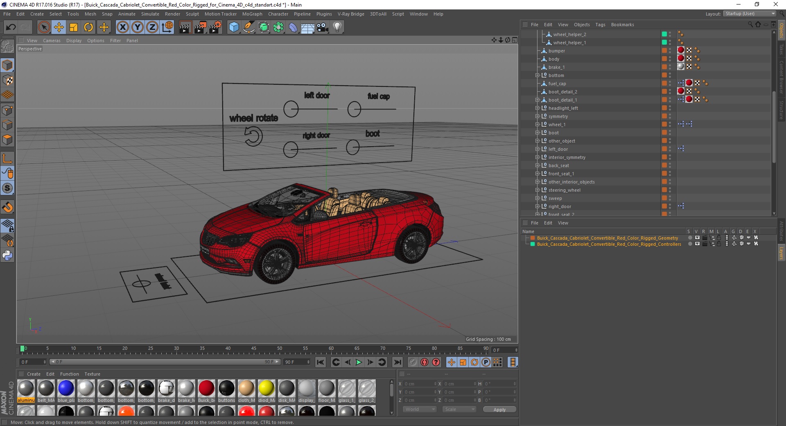Select the Live Selection tool
The width and height of the screenshot is (786, 426).
point(44,27)
